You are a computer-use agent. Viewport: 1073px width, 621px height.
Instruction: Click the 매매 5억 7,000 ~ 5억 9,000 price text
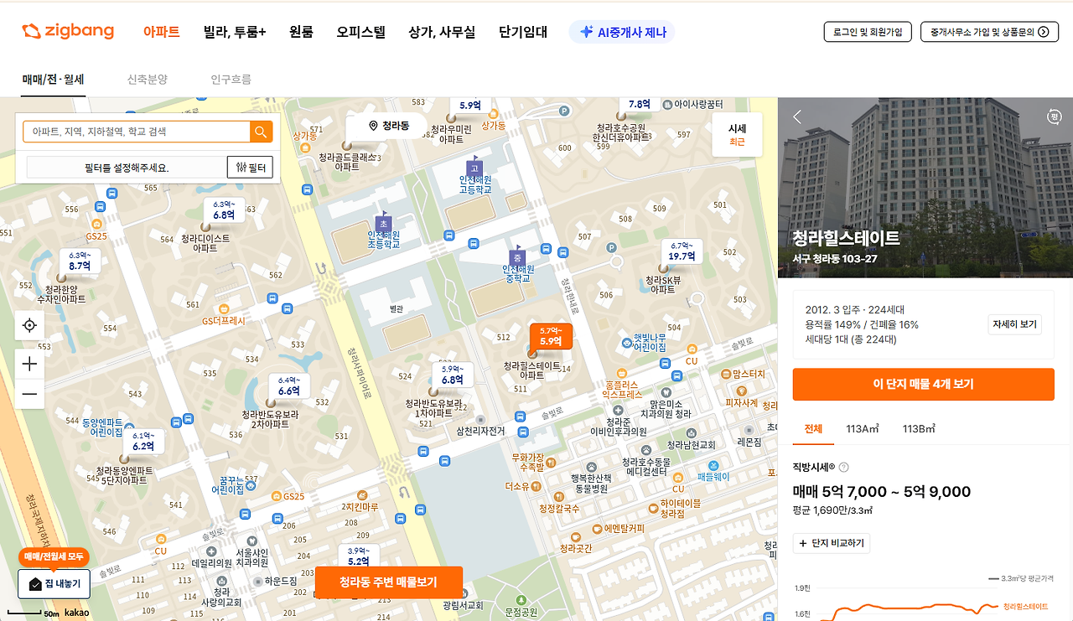click(x=882, y=492)
